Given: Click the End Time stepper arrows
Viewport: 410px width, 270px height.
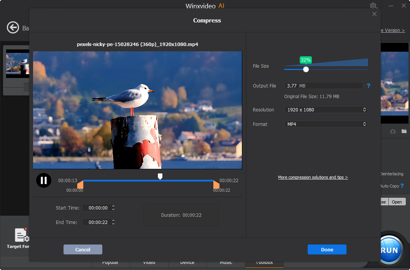Looking at the screenshot, I should click(x=113, y=222).
